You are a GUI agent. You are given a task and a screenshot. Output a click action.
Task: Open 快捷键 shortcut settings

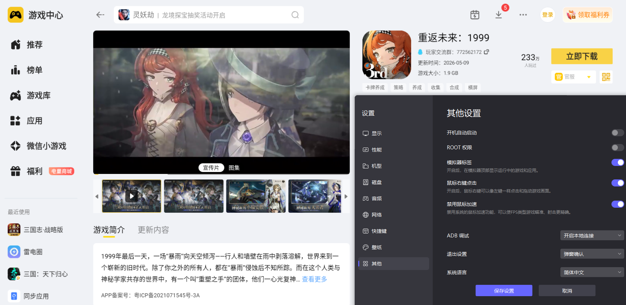tap(394, 231)
